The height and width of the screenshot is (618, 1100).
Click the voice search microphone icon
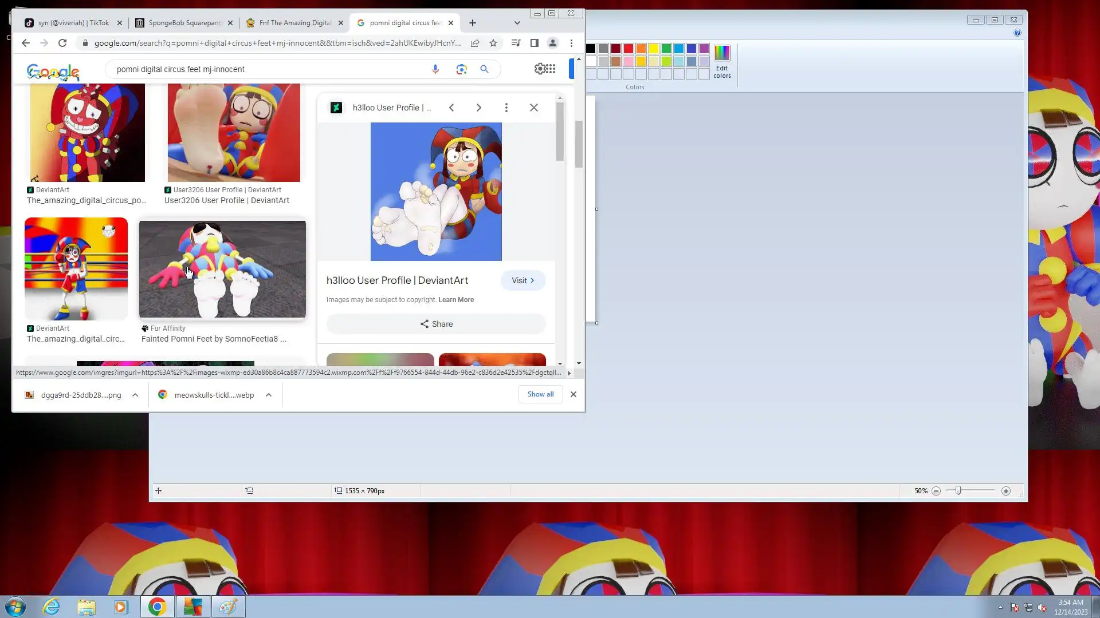435,69
